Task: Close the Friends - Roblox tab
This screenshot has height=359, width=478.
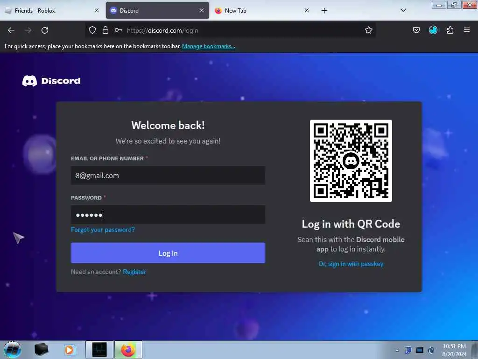Action: tap(97, 11)
